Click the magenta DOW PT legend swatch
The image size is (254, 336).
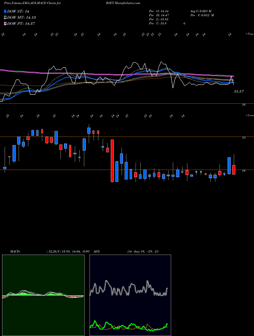tap(5, 23)
